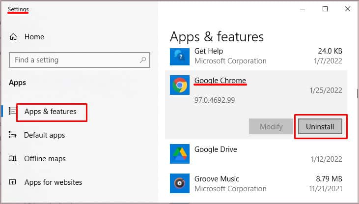
Task: Click the Default apps icon
Action: click(x=12, y=135)
